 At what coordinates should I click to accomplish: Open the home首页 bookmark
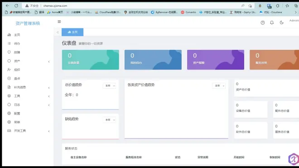55,12
